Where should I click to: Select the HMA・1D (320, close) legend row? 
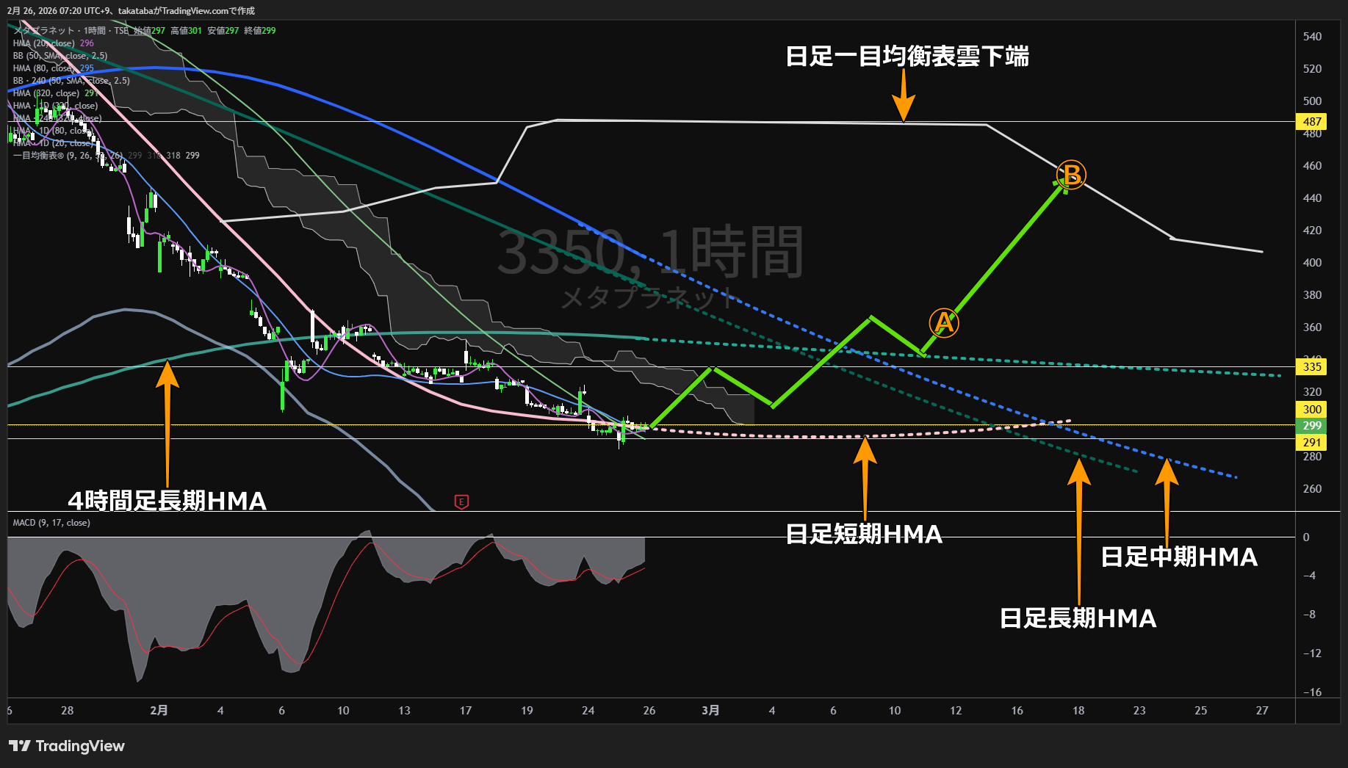pyautogui.click(x=55, y=106)
